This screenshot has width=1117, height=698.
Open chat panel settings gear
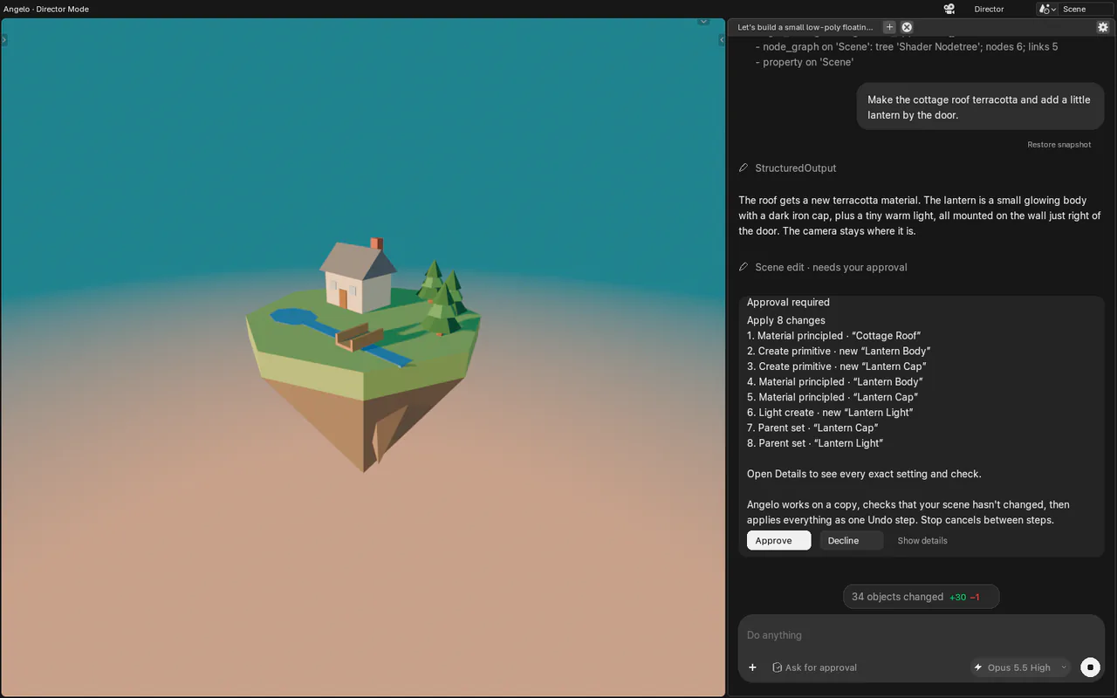[1103, 27]
